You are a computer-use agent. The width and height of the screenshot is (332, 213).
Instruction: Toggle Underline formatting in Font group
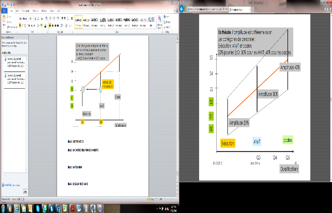click(x=25, y=25)
